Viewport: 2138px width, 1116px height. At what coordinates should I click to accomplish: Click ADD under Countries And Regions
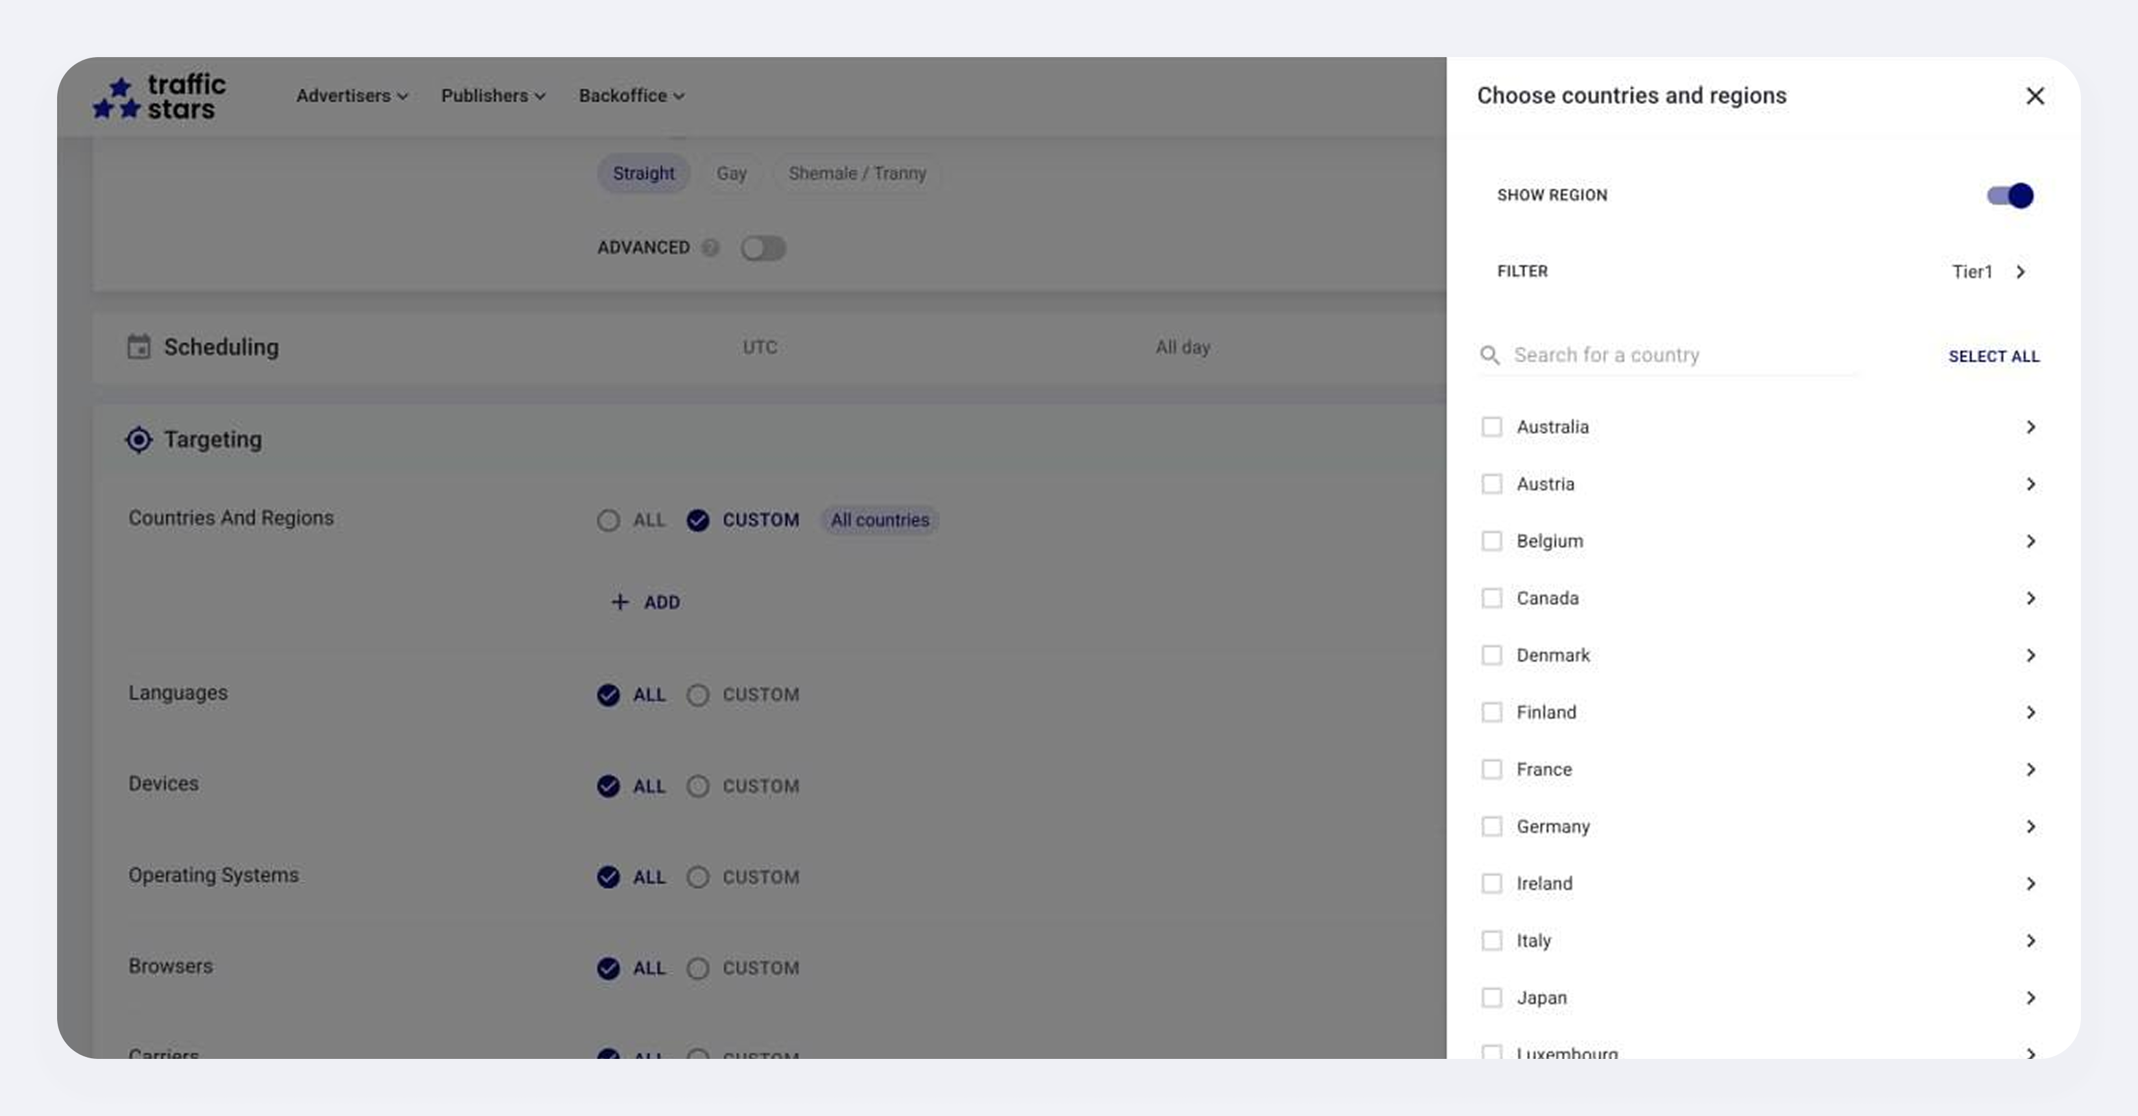645,602
